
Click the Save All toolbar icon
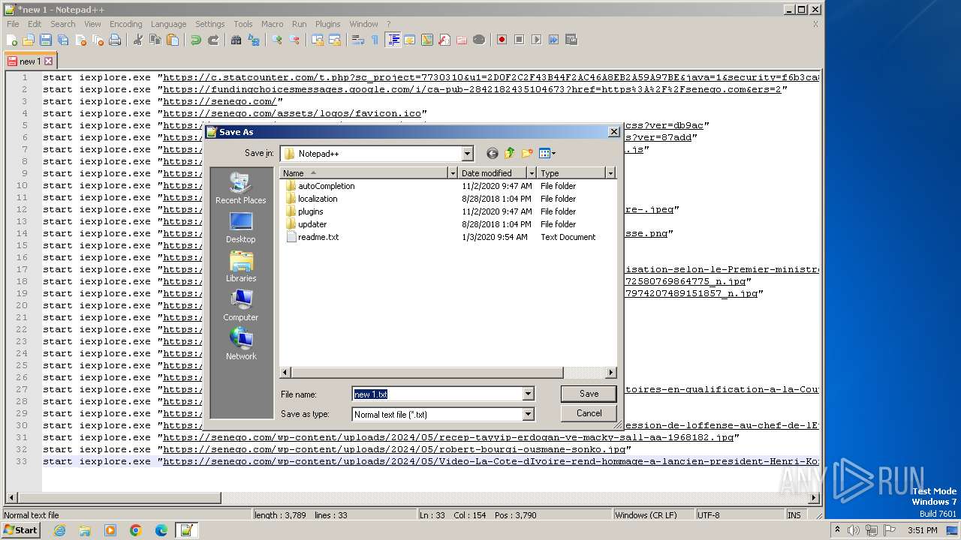pyautogui.click(x=63, y=40)
